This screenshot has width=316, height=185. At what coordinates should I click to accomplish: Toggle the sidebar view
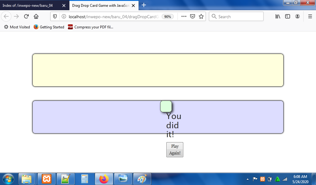pos(288,17)
